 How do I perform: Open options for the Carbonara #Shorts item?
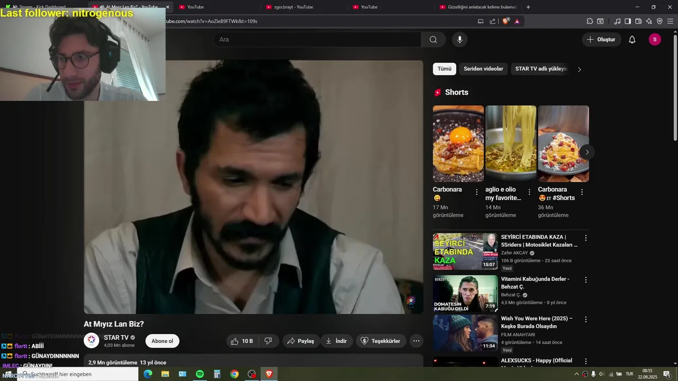(x=582, y=192)
